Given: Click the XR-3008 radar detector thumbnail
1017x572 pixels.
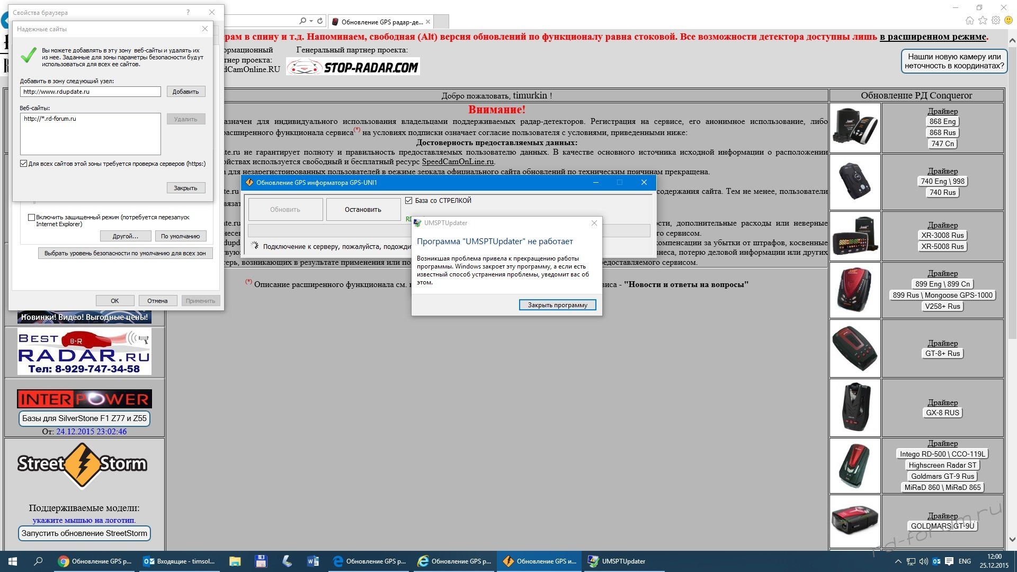Looking at the screenshot, I should (855, 236).
